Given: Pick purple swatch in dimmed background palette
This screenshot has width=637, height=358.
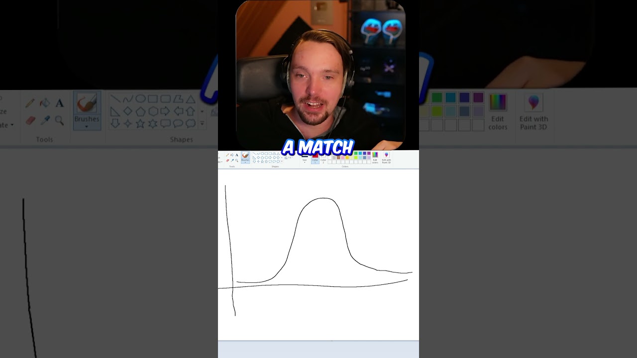Looking at the screenshot, I should [x=478, y=97].
